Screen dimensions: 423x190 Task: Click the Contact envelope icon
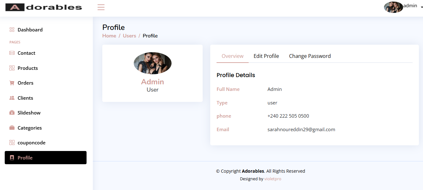12,53
